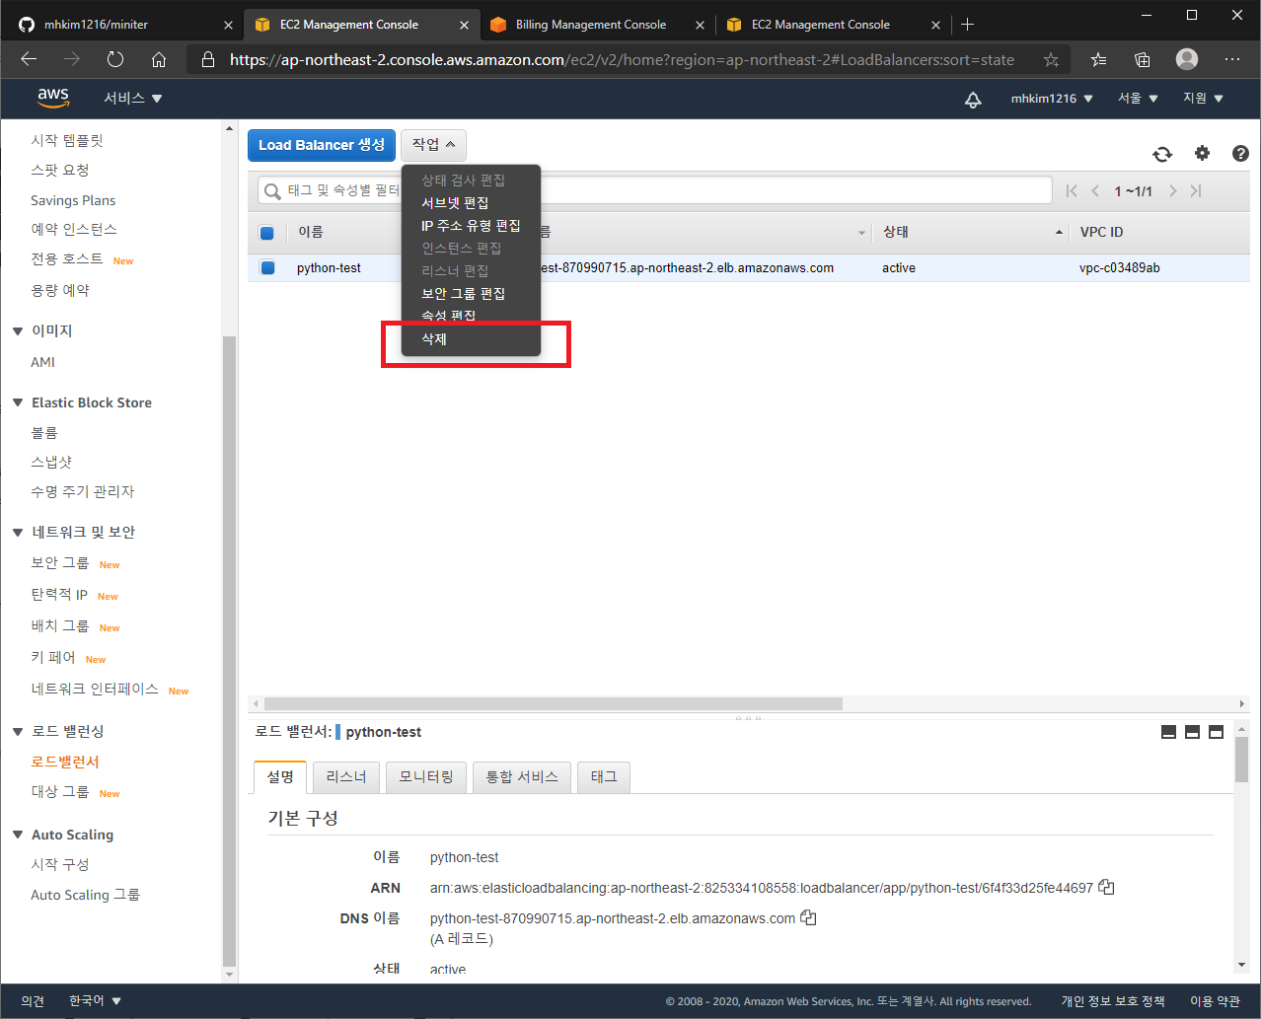Open 보안 그룹 in the sidebar
This screenshot has height=1019, width=1261.
pos(60,562)
